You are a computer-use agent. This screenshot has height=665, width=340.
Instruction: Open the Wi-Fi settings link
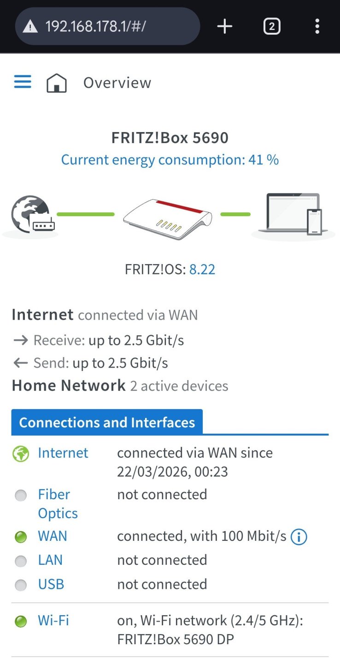coord(53,620)
